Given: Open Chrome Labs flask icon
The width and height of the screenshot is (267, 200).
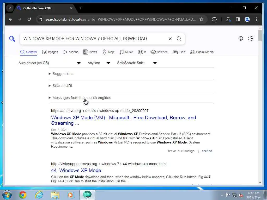Looking at the screenshot, I should click(228, 19).
